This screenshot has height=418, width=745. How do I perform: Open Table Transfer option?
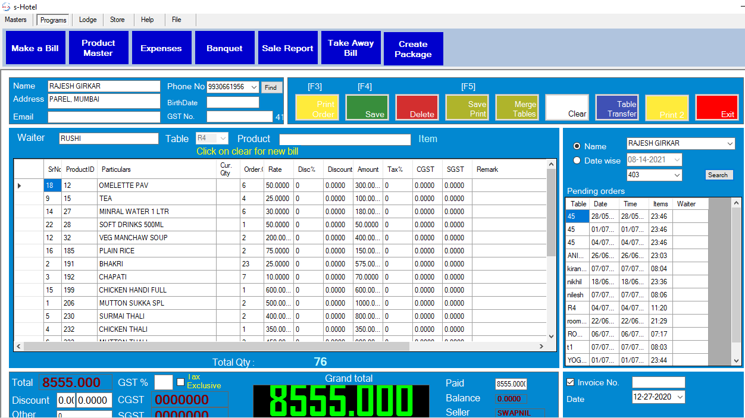(x=617, y=108)
